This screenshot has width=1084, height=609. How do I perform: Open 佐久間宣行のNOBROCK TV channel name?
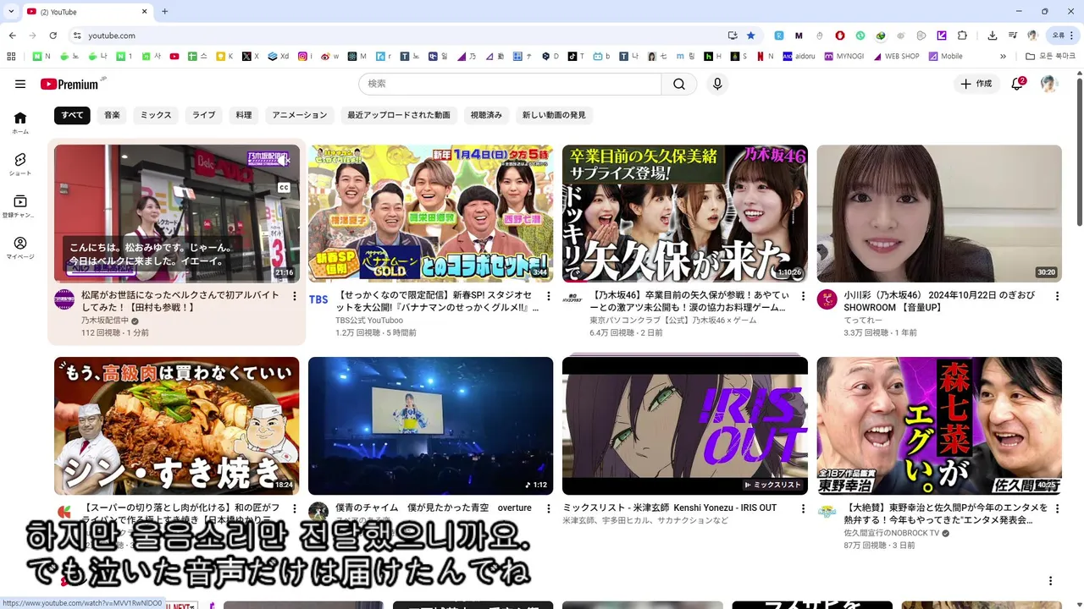[x=891, y=533]
